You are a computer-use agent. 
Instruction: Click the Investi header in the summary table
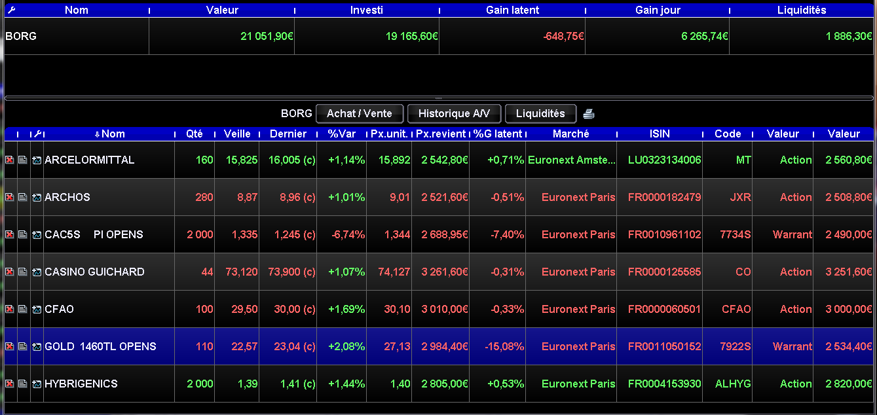coord(367,10)
